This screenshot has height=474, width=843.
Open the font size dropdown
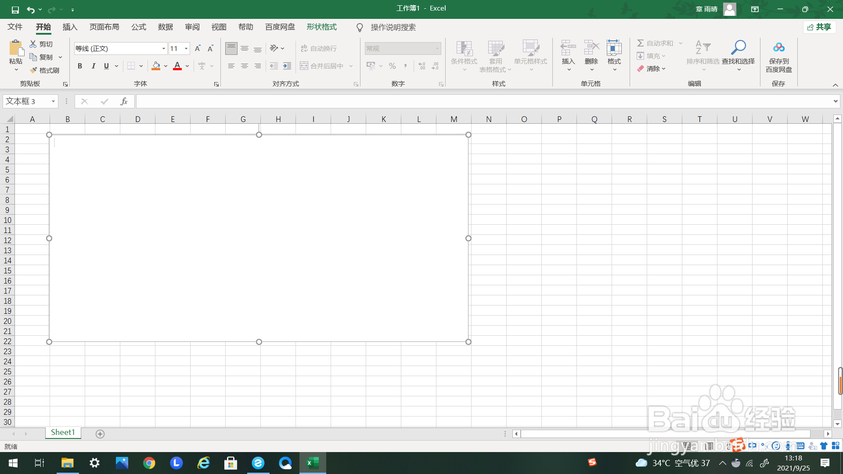tap(186, 48)
